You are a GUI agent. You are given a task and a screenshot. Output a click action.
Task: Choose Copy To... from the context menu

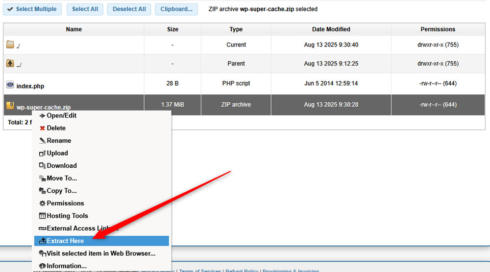pyautogui.click(x=62, y=191)
